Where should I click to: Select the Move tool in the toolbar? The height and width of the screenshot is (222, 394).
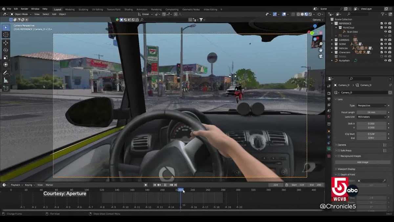[6, 43]
